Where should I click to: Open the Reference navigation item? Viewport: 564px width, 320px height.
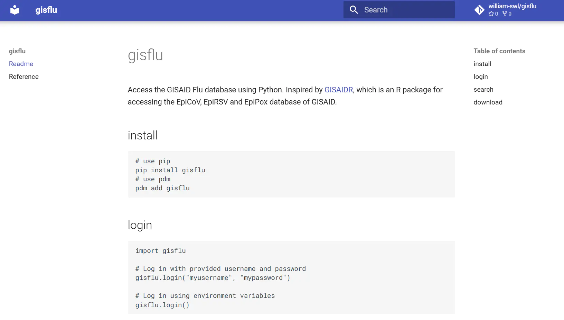point(24,76)
